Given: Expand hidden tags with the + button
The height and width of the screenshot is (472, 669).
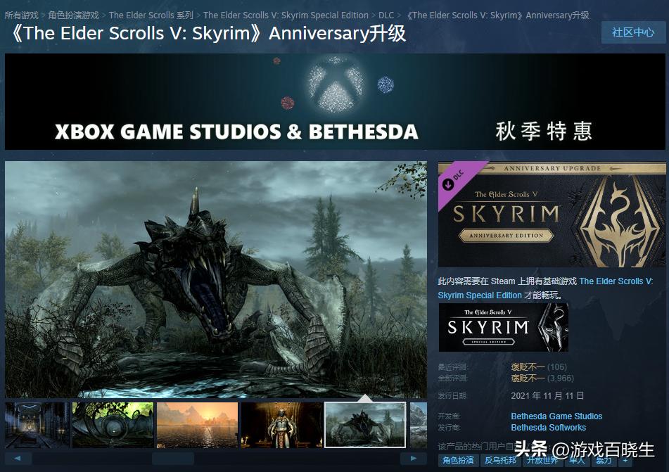Looking at the screenshot, I should coord(625,460).
